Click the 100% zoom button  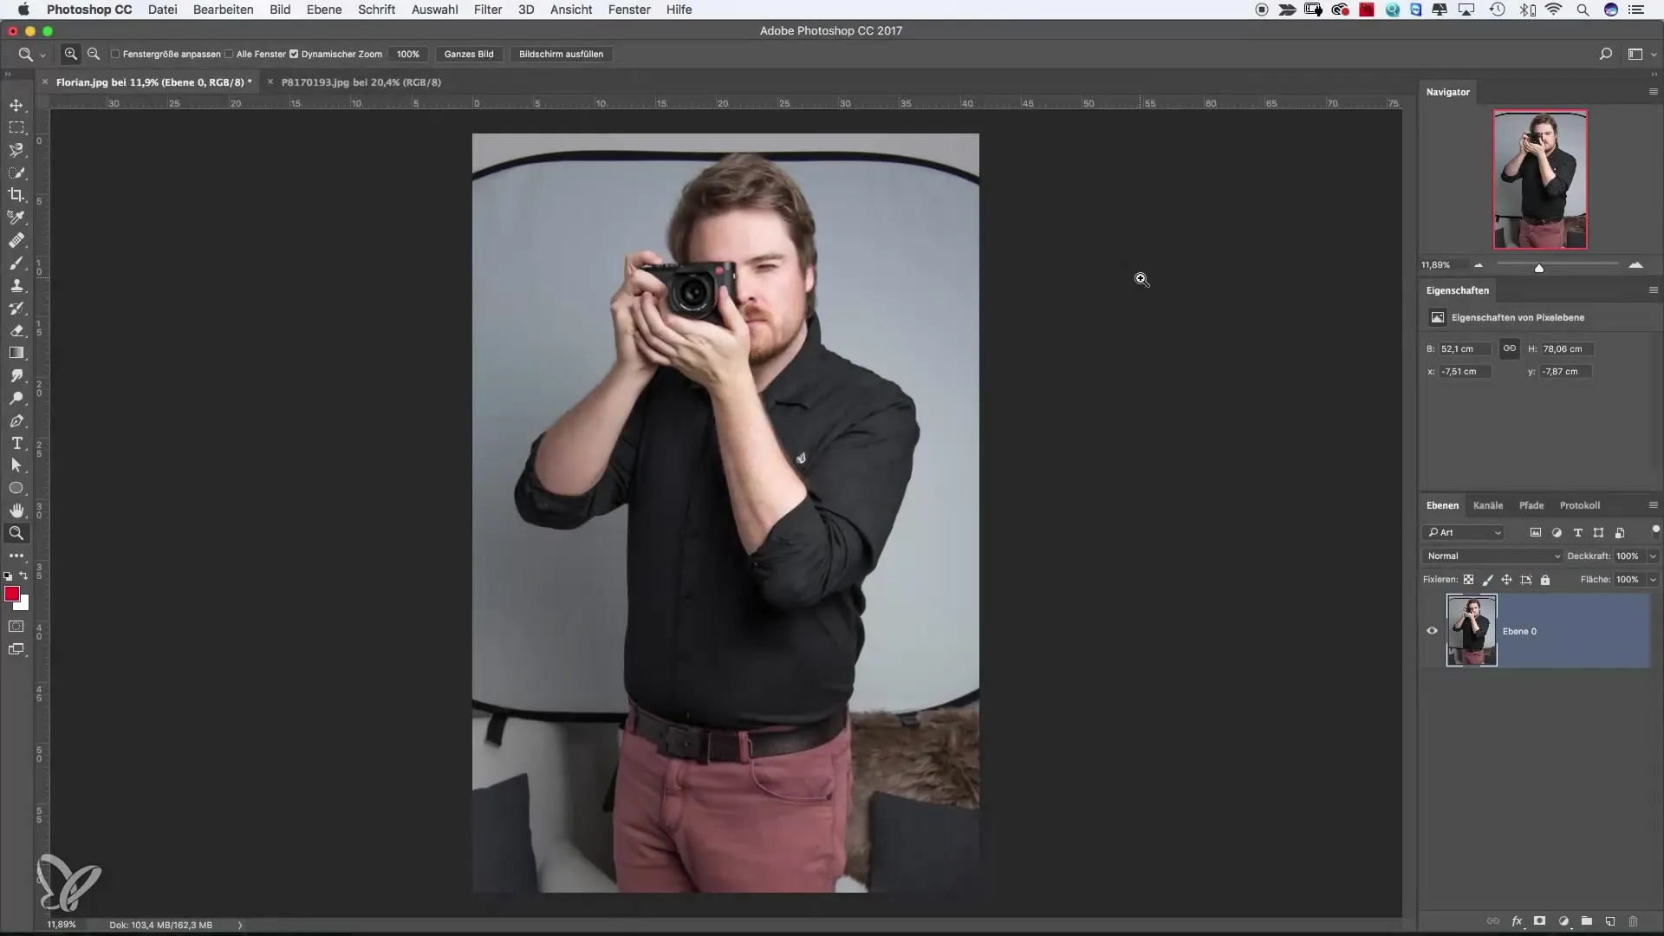point(408,54)
